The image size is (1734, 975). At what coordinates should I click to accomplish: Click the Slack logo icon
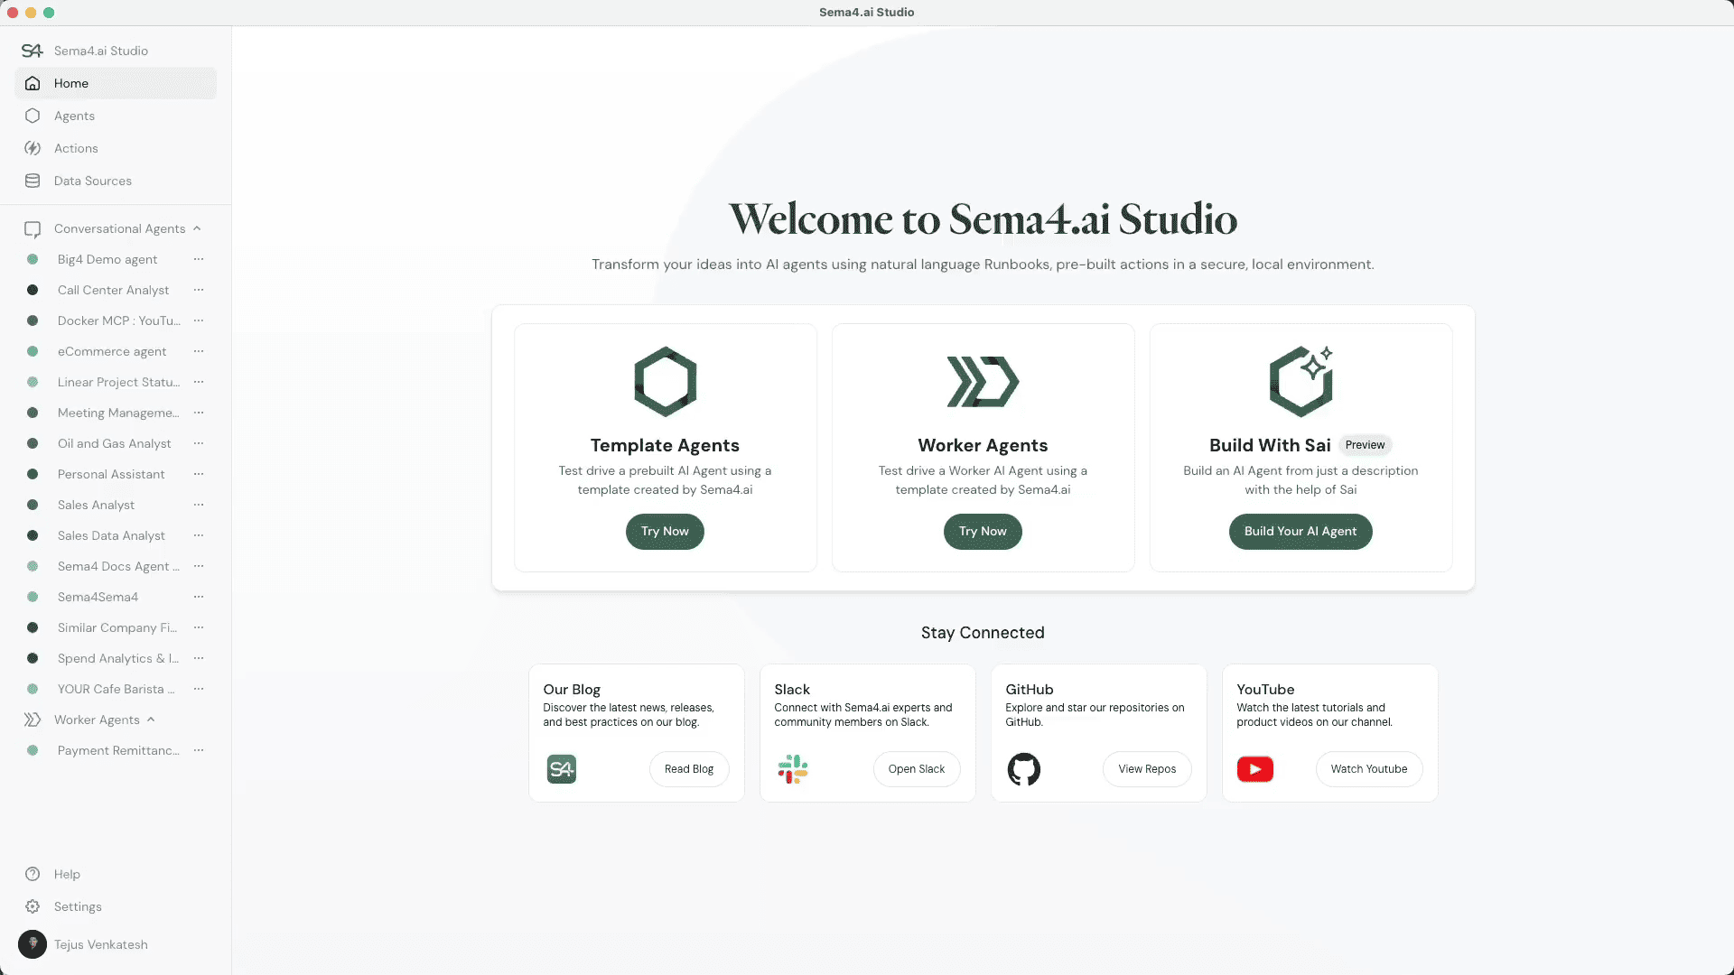pos(793,769)
